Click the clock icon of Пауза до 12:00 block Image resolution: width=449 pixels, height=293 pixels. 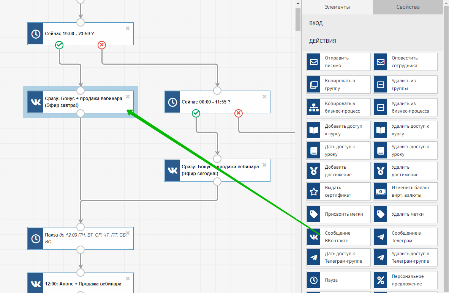click(36, 238)
